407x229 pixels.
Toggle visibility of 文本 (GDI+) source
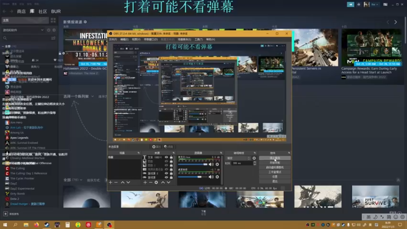[166, 157]
